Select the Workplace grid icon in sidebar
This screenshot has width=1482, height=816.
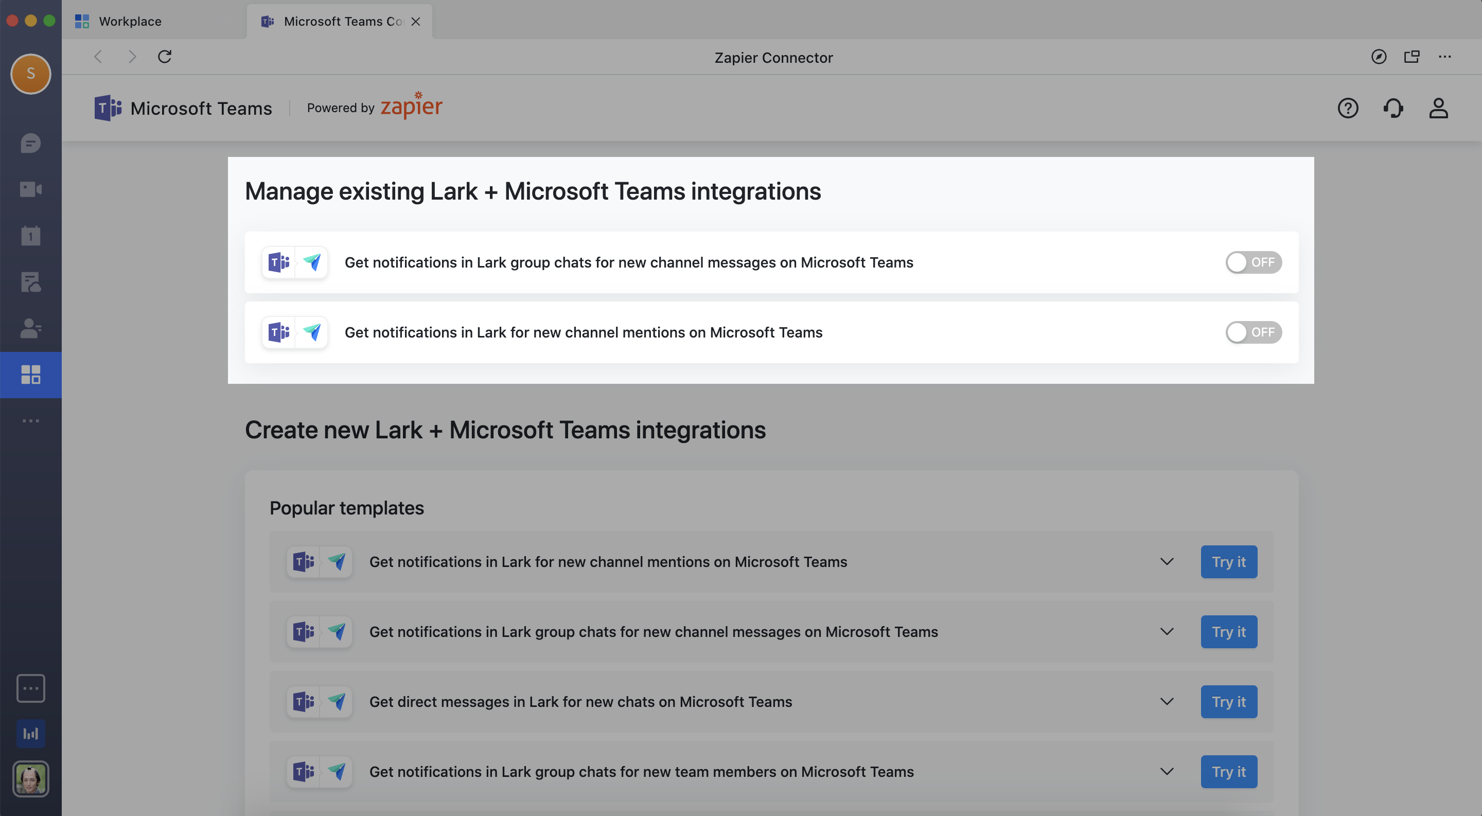pos(30,375)
